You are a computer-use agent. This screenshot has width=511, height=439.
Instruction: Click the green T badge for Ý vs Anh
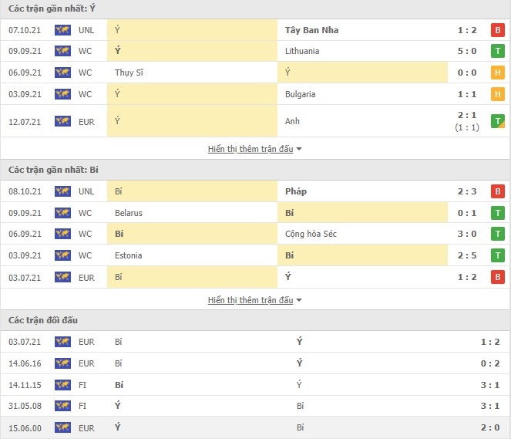[498, 121]
